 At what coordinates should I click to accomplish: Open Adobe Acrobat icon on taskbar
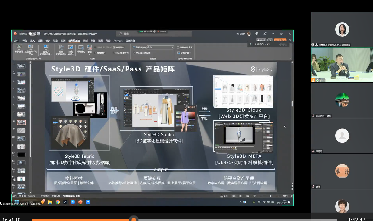point(65,202)
